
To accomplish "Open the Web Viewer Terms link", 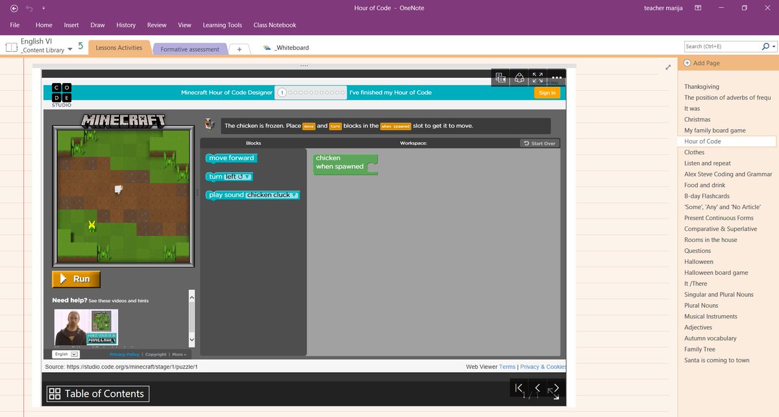I will 507,366.
